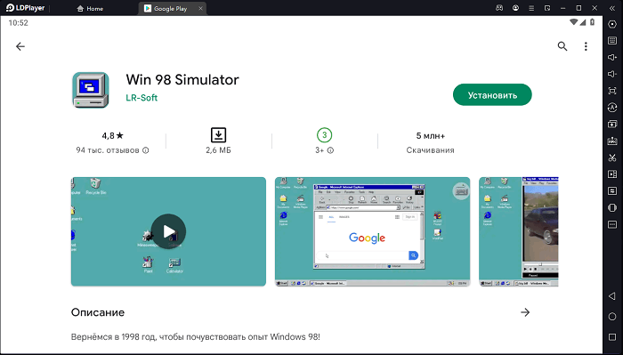Open LDPlayer gamepad icon in title bar
623x355 pixels.
[x=499, y=8]
